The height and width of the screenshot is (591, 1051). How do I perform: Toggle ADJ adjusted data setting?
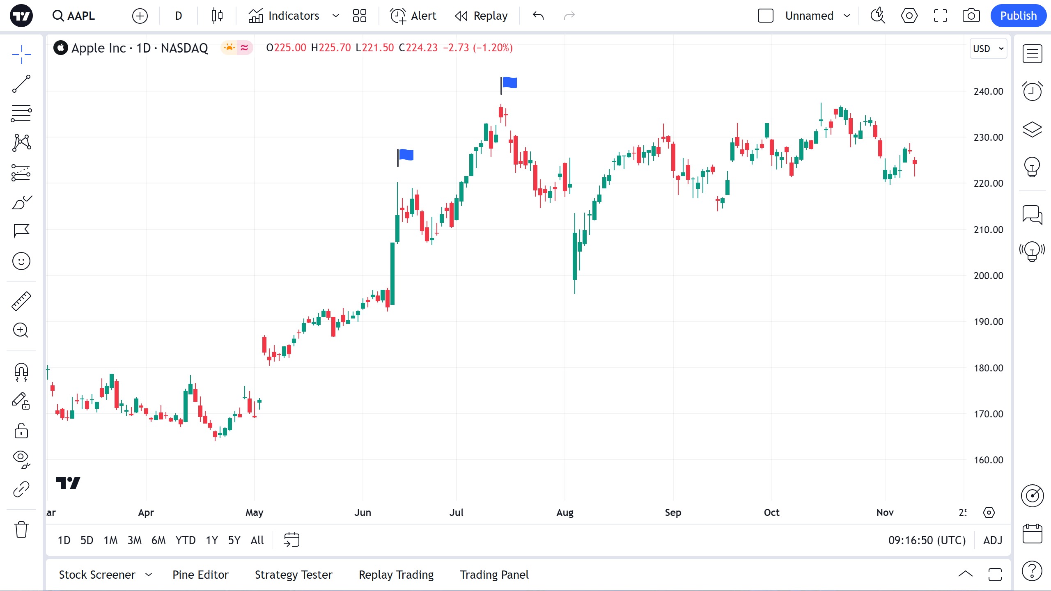tap(993, 540)
